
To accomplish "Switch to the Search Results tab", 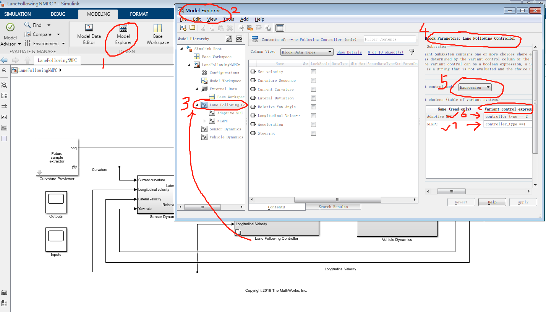I will [333, 207].
